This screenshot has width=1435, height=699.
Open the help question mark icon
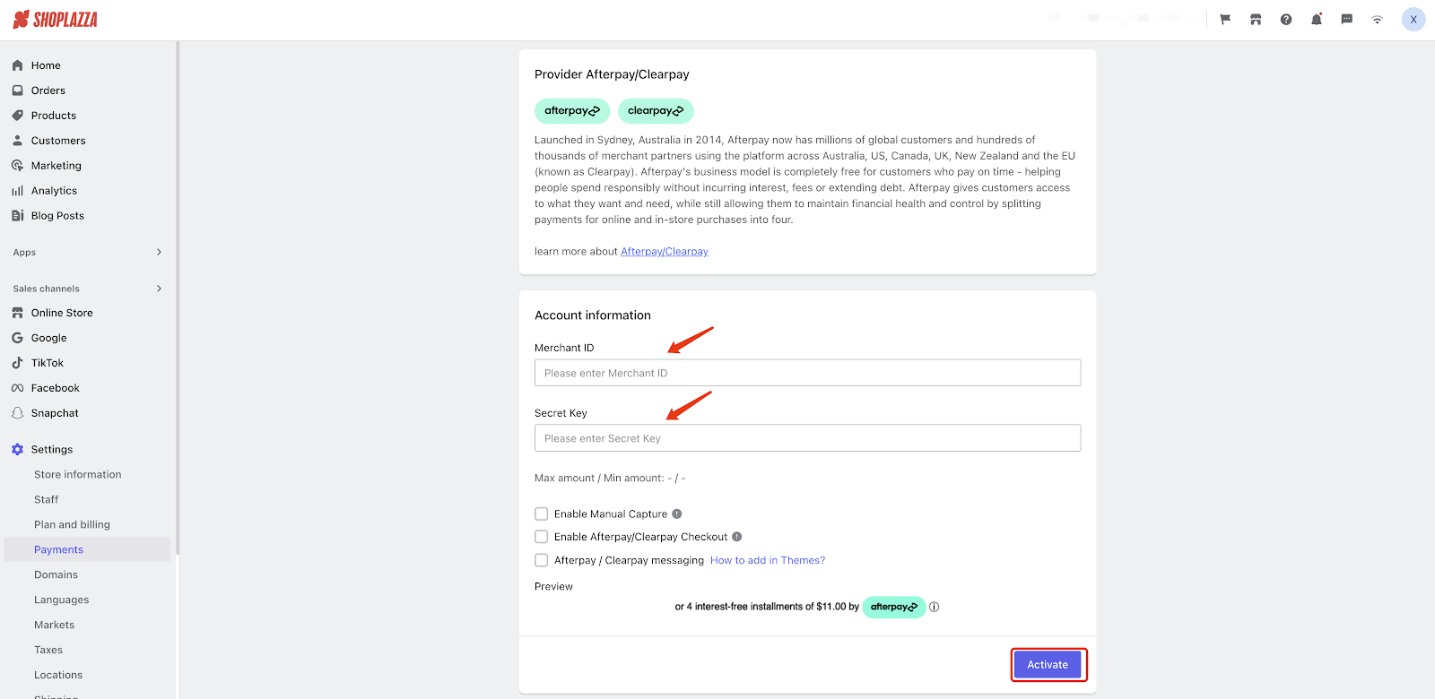click(1286, 20)
